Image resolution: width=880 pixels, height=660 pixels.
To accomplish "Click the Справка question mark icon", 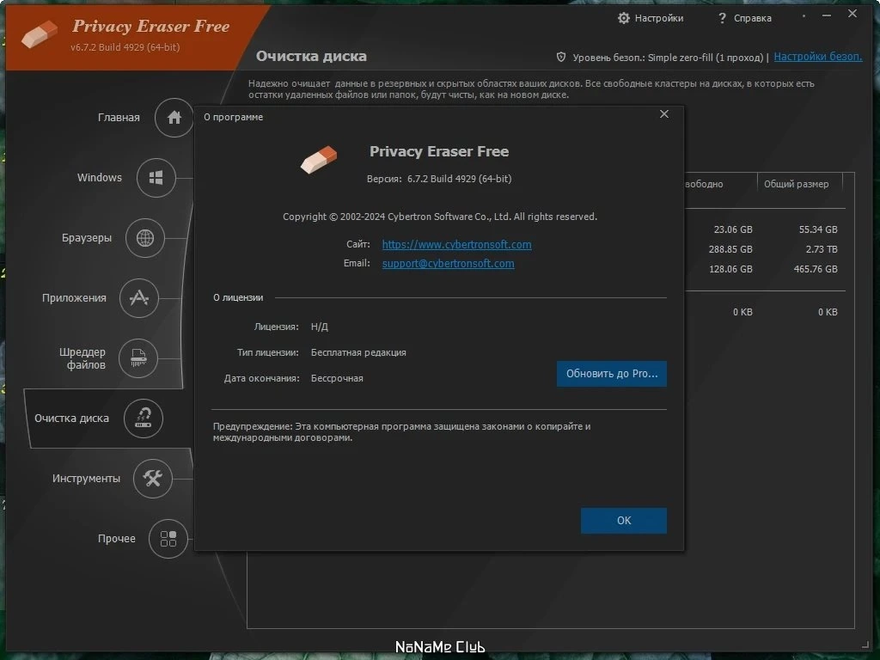I will coord(722,18).
